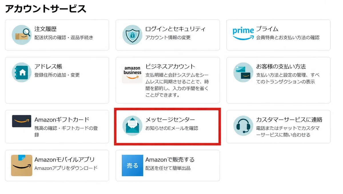Click the blue 売る sell icon

[x=132, y=165]
